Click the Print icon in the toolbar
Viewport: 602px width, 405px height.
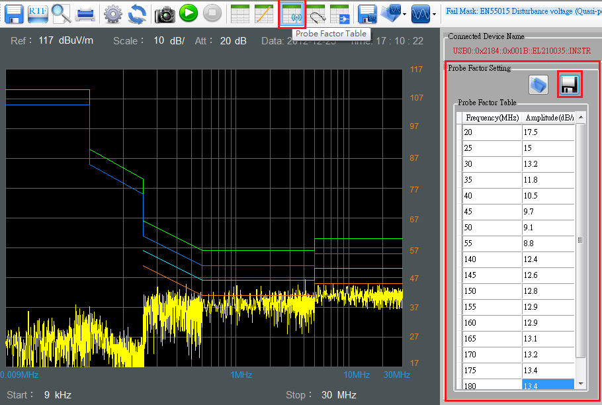click(85, 15)
